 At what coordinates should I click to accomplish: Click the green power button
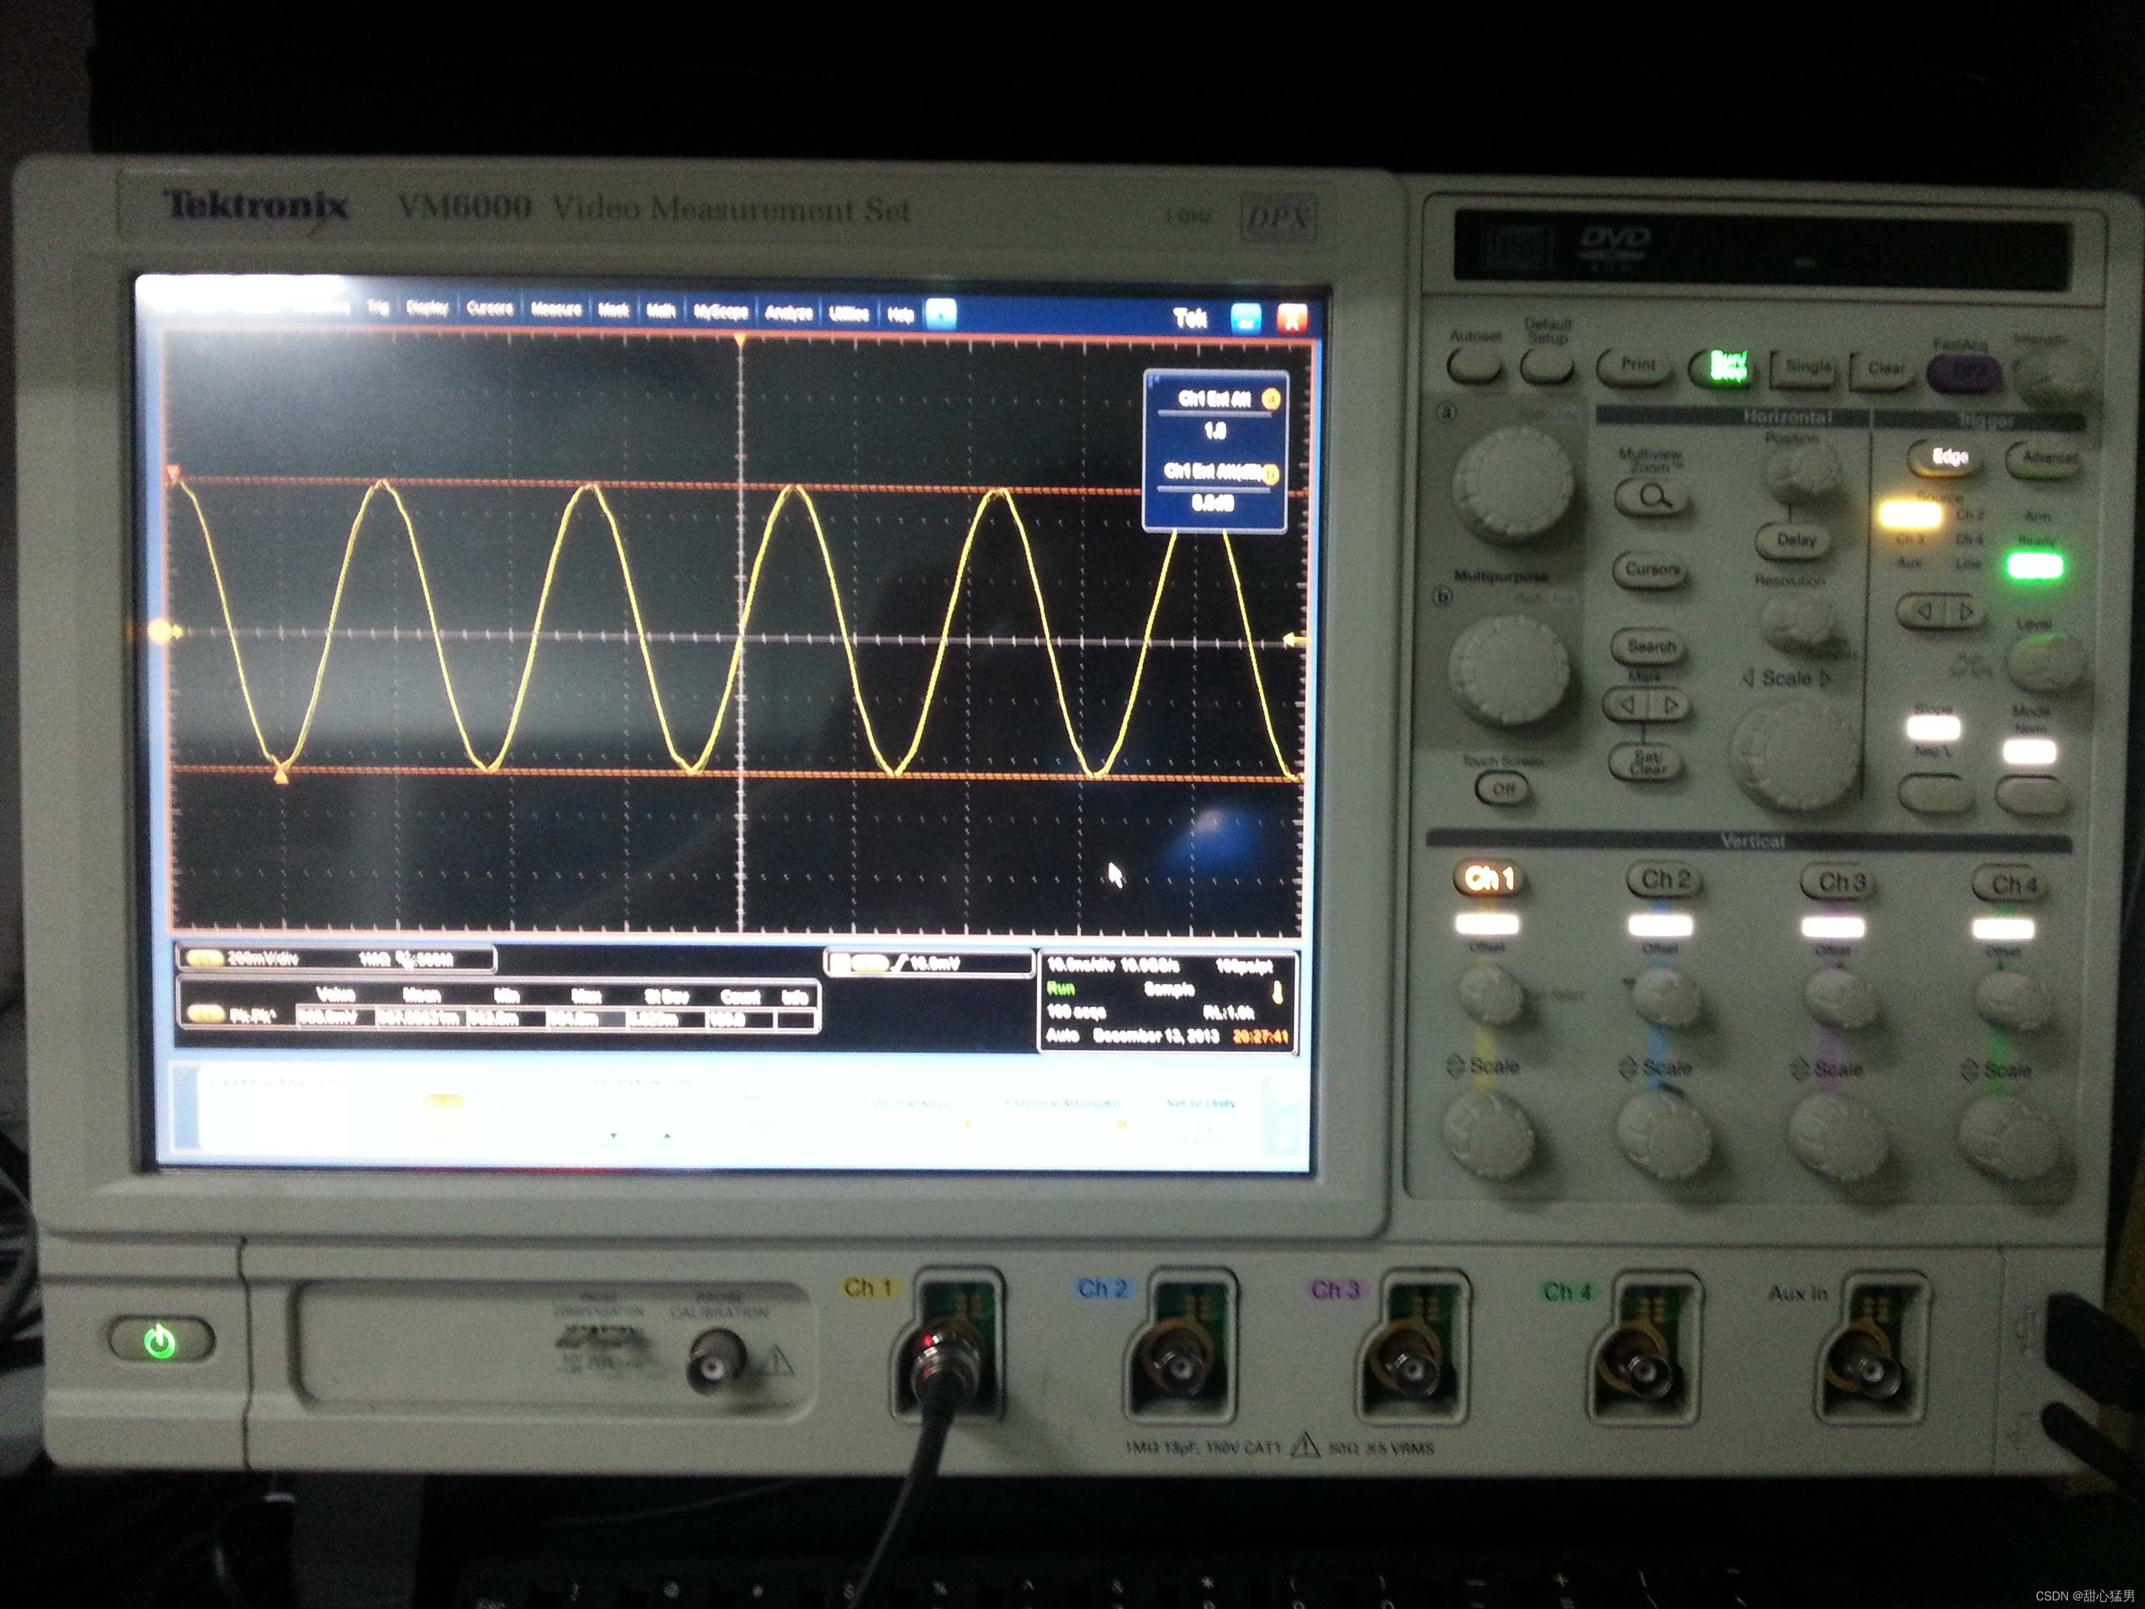click(160, 1341)
